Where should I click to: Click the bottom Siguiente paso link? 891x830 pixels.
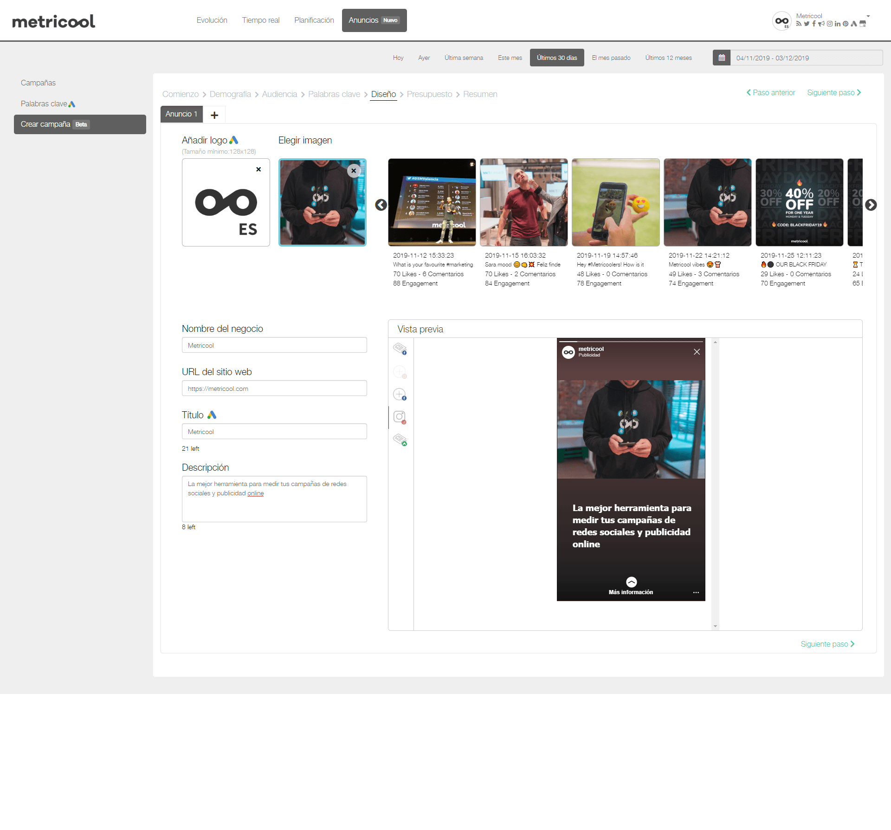pos(828,644)
